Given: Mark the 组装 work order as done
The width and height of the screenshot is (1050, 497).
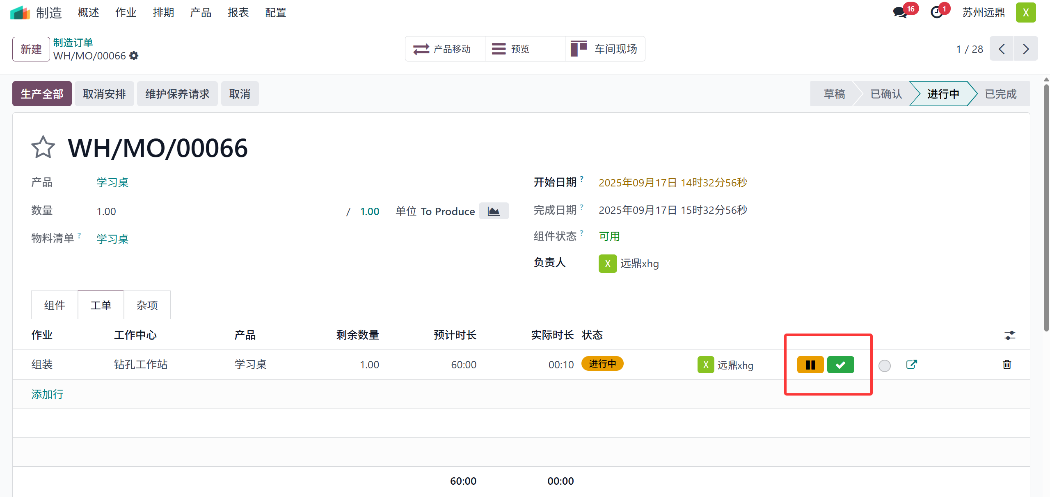Looking at the screenshot, I should 840,365.
